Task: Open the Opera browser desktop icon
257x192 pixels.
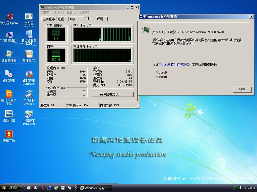Action: [9, 19]
